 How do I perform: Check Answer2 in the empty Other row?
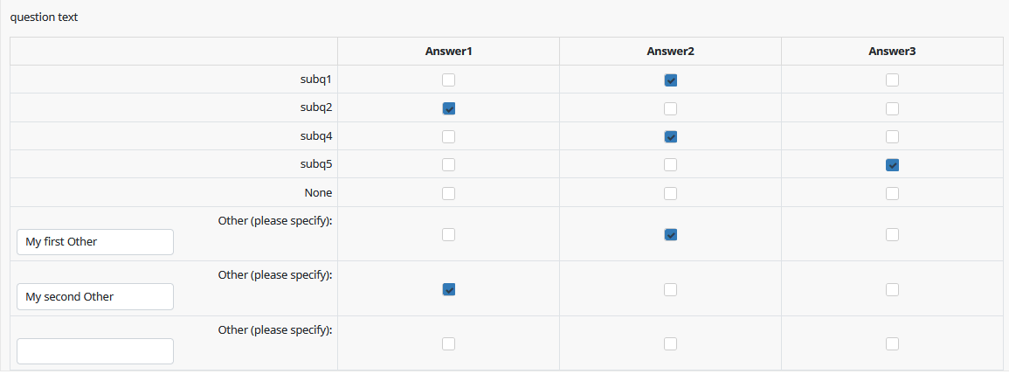click(x=671, y=343)
